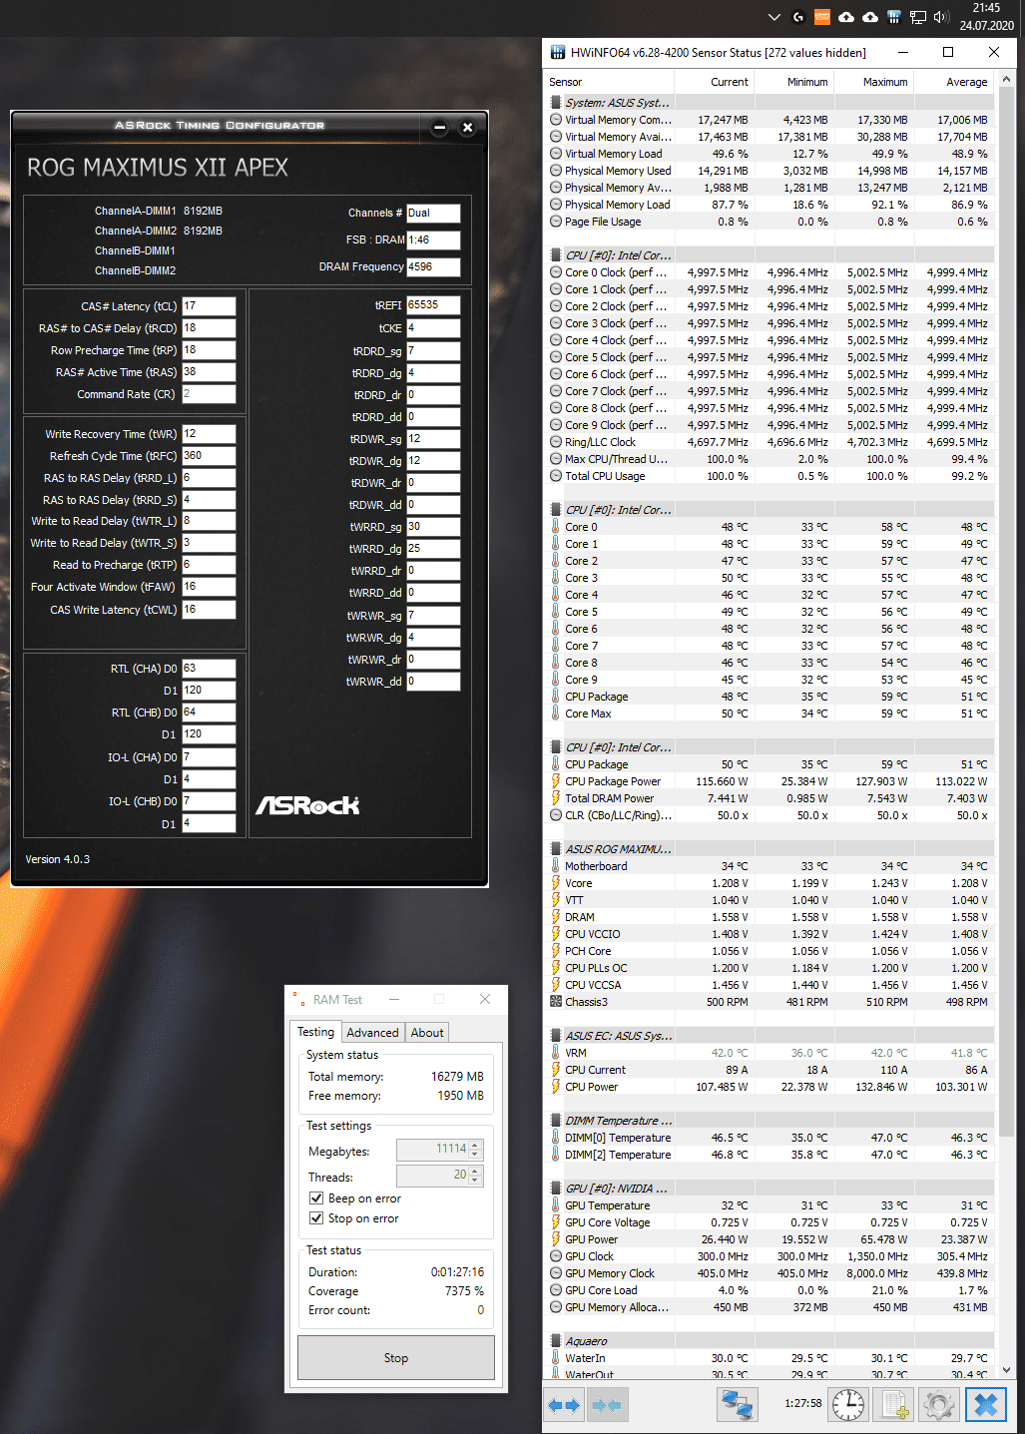
Task: Click the HWiNFO bars tray icon
Action: (x=894, y=17)
